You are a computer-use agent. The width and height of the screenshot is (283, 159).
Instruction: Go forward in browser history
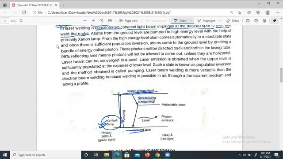(x=15, y=12)
